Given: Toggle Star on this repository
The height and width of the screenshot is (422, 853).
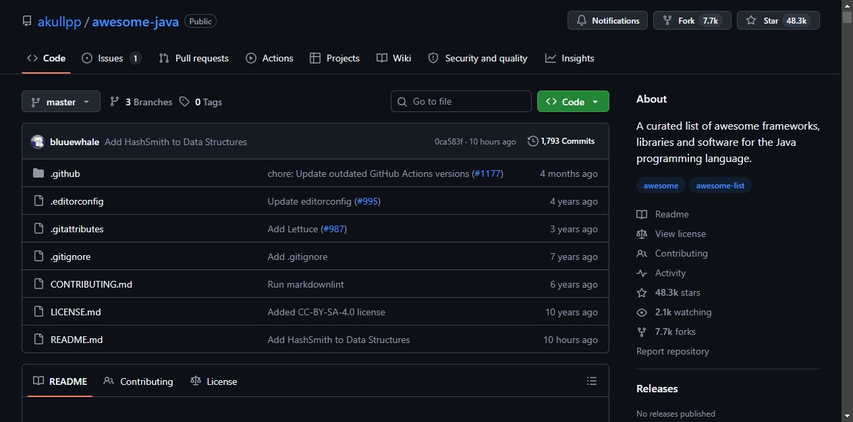Looking at the screenshot, I should [x=778, y=21].
